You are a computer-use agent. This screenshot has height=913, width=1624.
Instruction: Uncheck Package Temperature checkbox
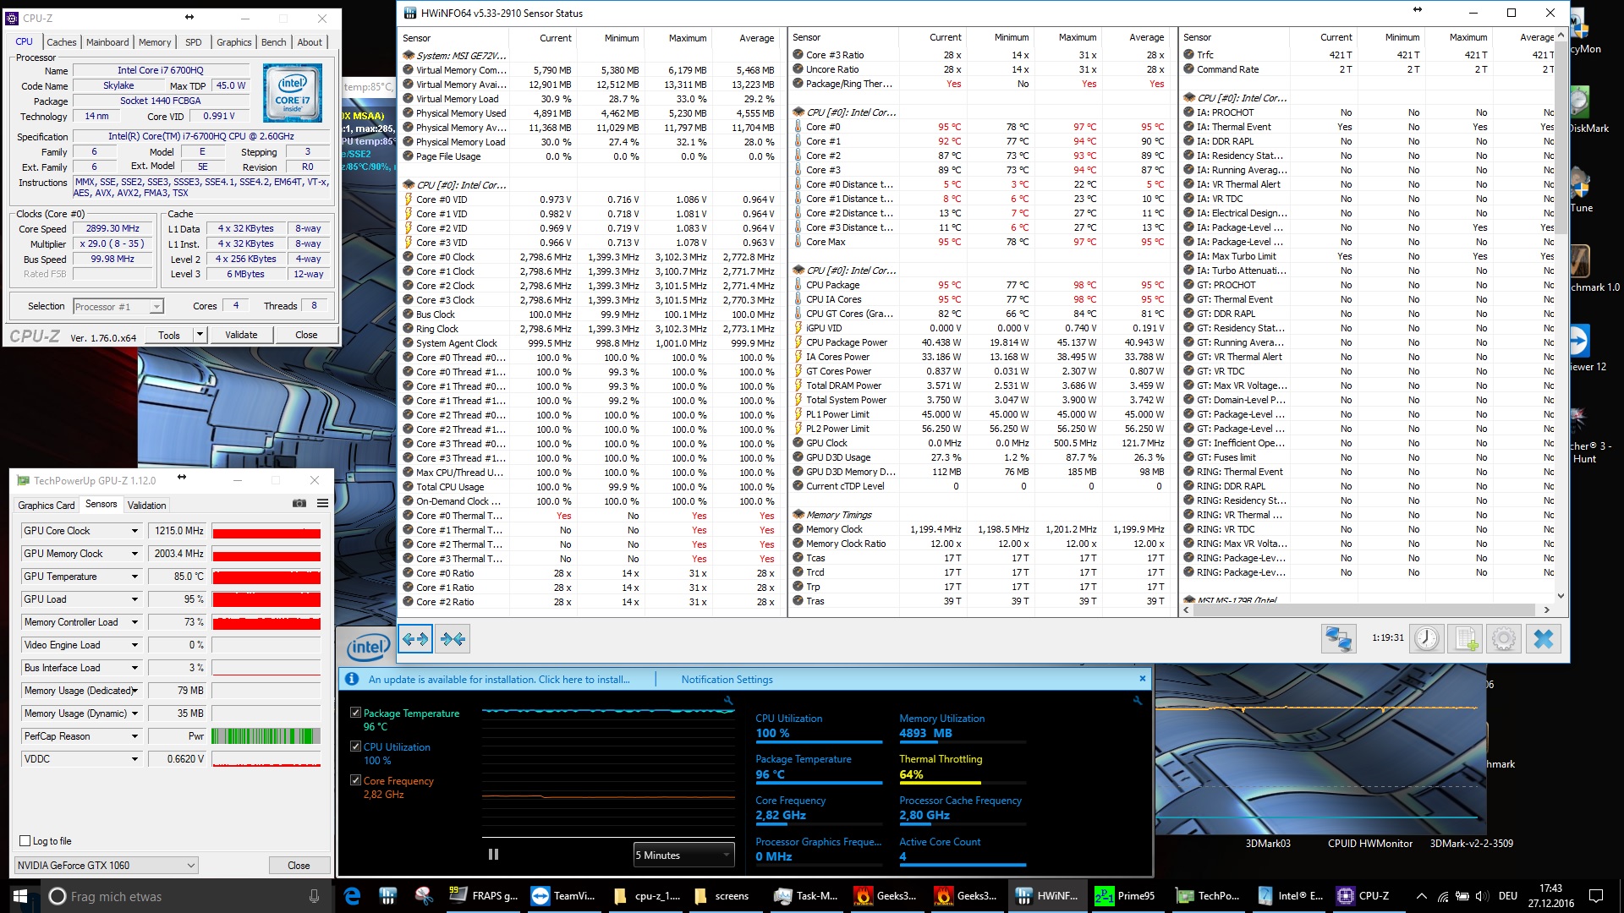[356, 713]
